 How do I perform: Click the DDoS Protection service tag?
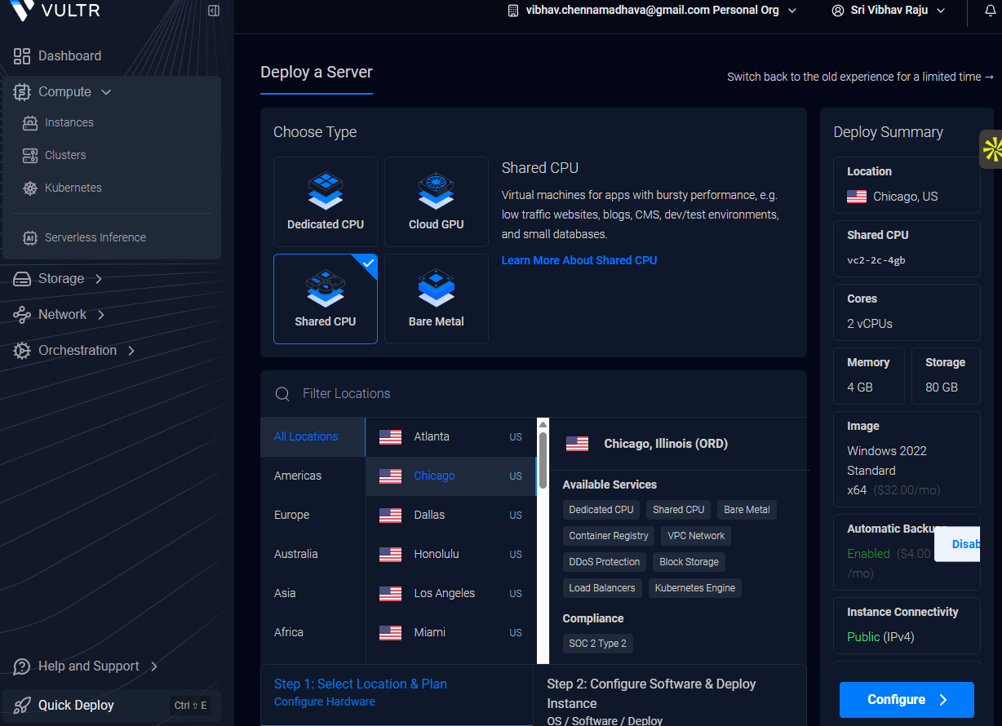coord(605,562)
